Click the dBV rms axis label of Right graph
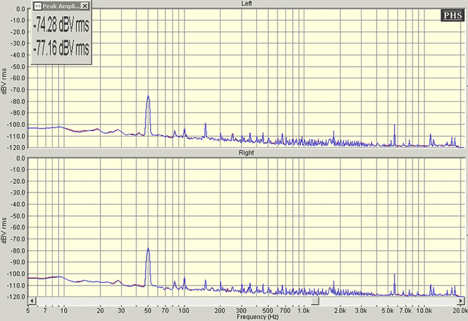Screen dimensions: 468x321 [4, 230]
